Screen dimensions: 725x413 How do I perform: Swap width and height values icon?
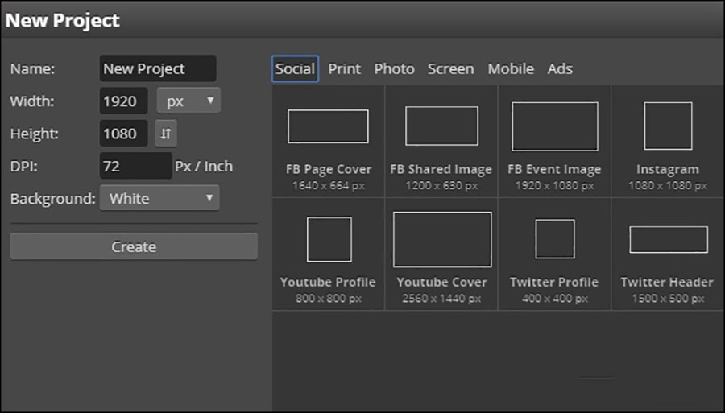coord(166,134)
